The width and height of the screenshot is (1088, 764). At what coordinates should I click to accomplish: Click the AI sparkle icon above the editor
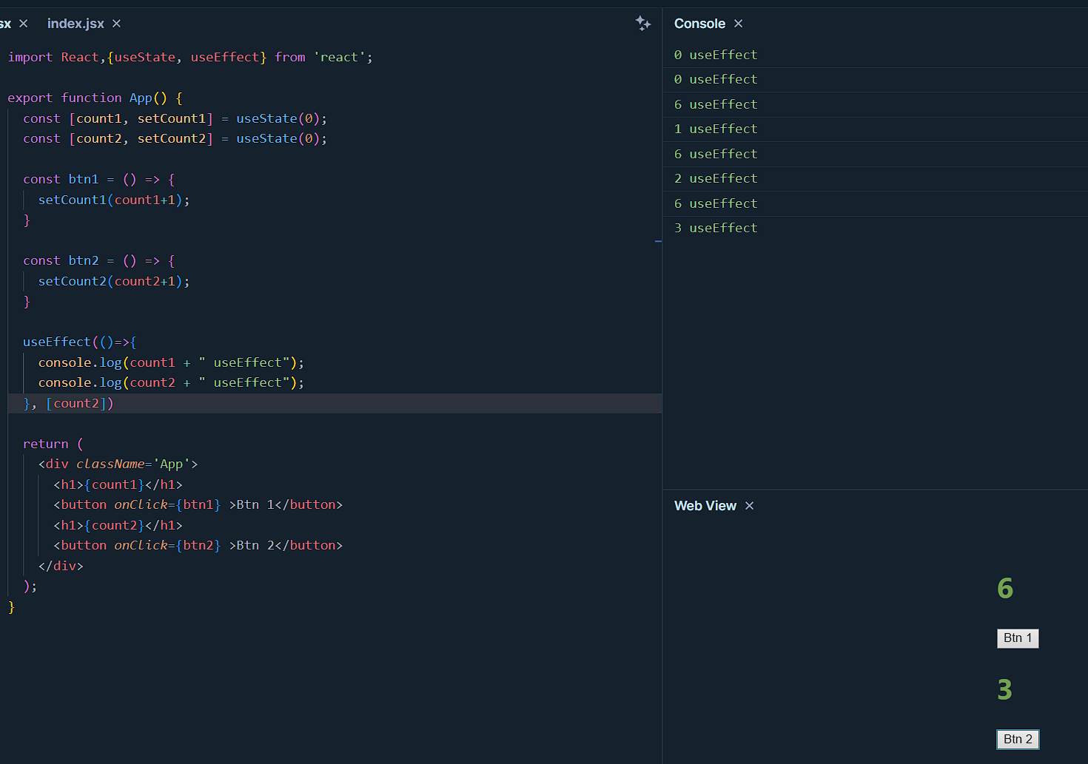click(x=642, y=24)
